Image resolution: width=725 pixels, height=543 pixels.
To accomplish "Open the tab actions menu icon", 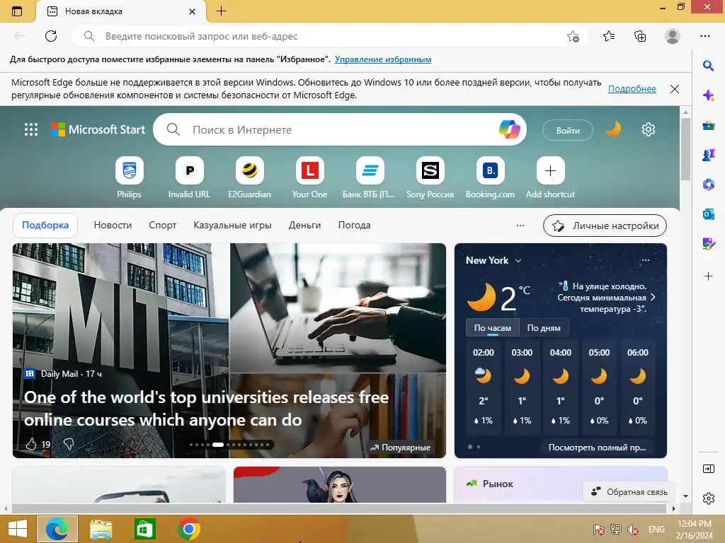I will (17, 11).
